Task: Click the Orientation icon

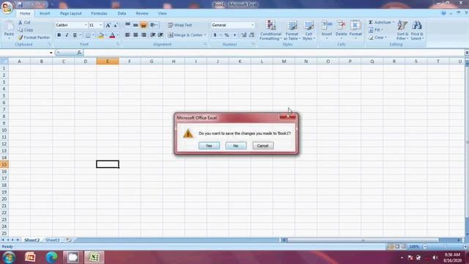Action: 153,25
